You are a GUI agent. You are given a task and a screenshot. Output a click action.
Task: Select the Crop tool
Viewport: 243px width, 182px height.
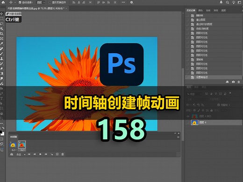pyautogui.click(x=2, y=34)
